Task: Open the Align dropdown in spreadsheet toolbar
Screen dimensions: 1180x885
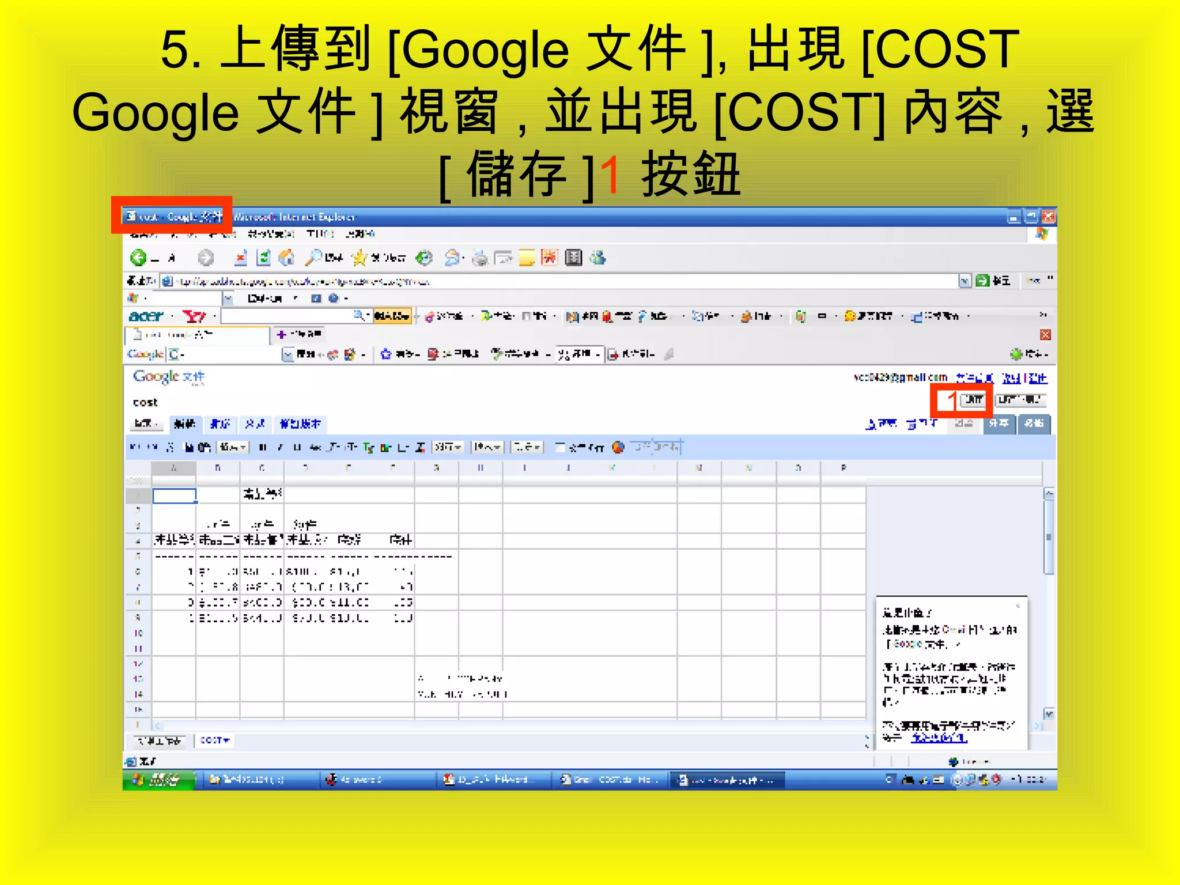Action: tap(448, 447)
